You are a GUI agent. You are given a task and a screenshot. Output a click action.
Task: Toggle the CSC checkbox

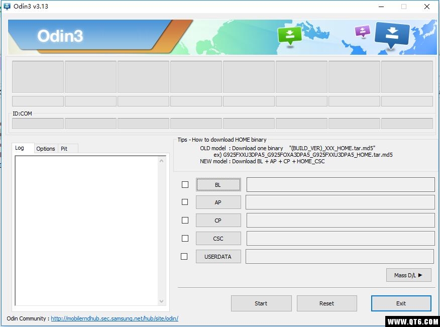tap(185, 238)
